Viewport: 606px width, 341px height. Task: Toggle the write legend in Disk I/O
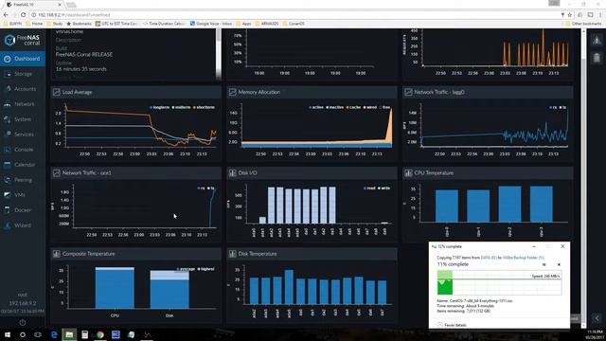pyautogui.click(x=384, y=188)
